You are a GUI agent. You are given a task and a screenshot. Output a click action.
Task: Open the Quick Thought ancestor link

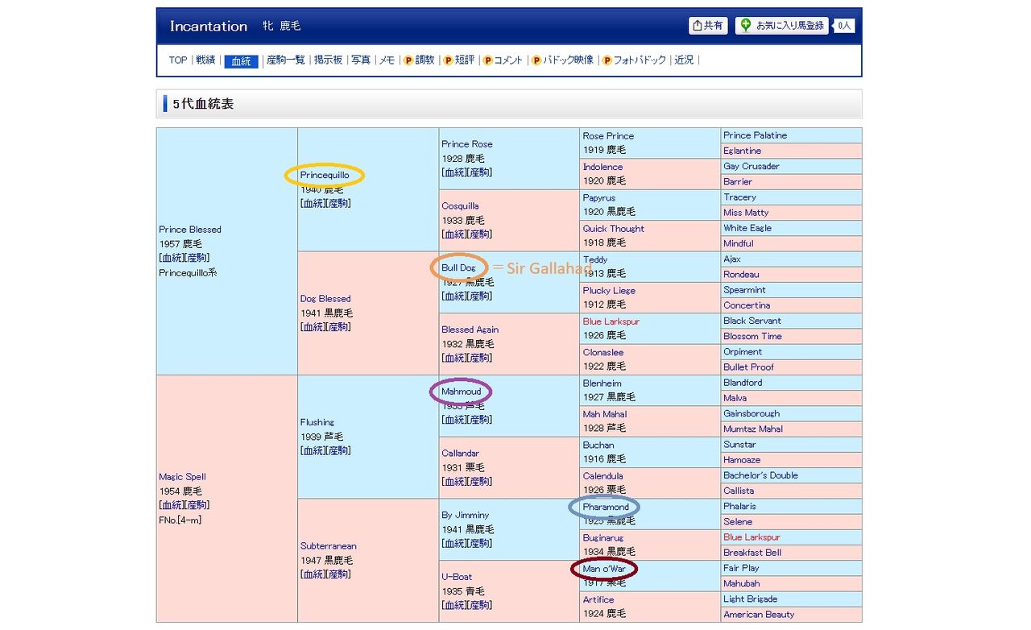614,229
